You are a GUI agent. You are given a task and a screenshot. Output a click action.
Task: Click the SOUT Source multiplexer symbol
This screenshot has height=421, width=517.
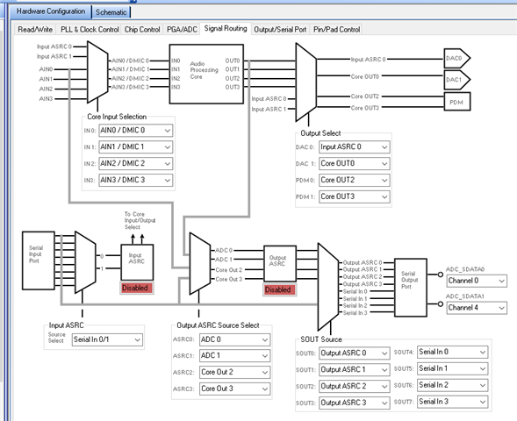click(328, 287)
